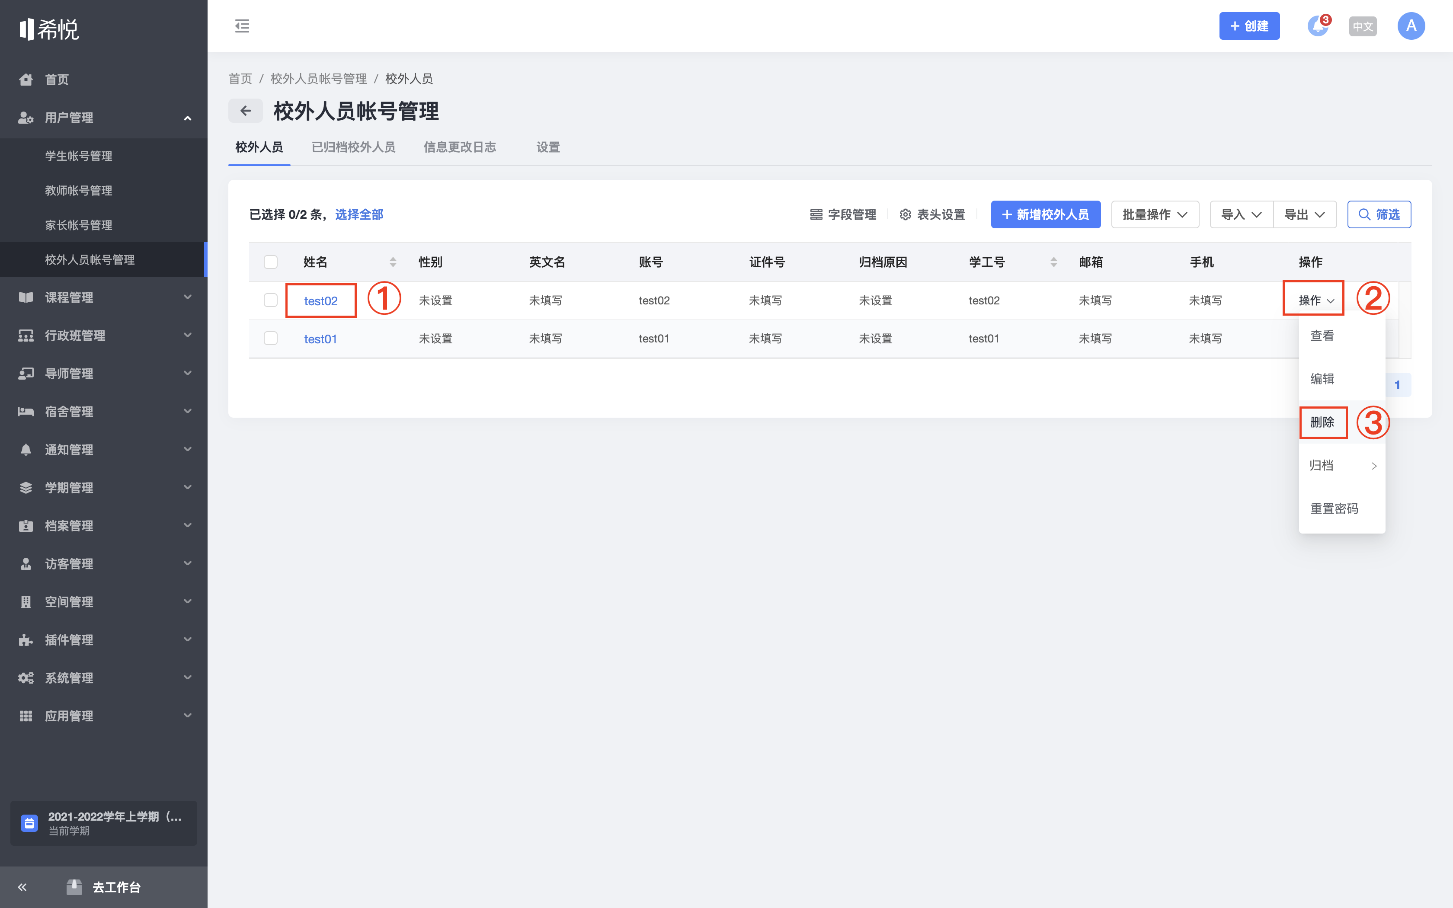Screen dimensions: 1453x908
Task: Click the 字段管理 list icon
Action: (816, 214)
